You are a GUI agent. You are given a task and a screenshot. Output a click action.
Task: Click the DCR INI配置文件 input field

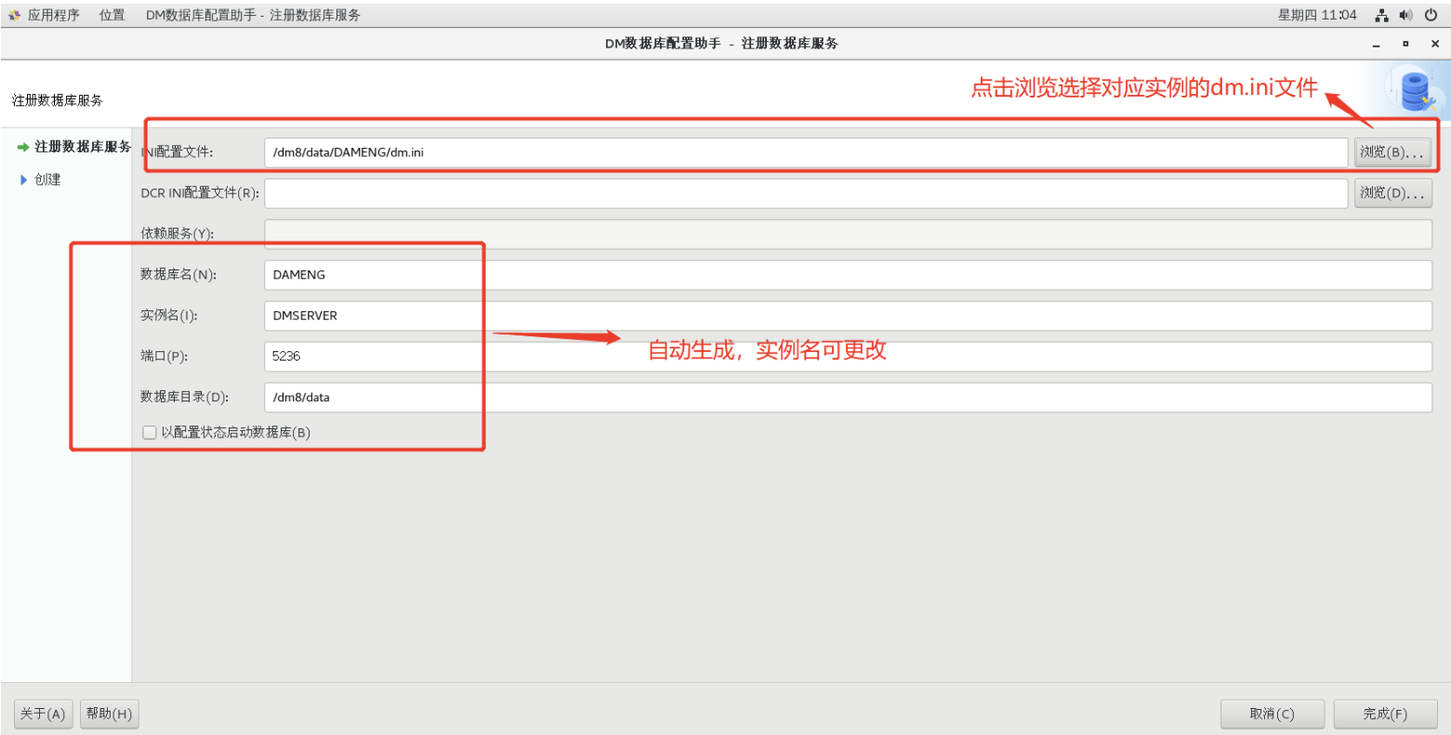point(806,193)
